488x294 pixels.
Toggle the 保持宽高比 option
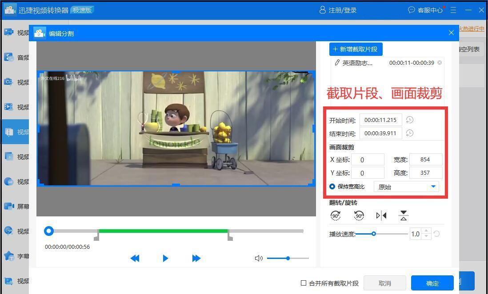click(332, 187)
